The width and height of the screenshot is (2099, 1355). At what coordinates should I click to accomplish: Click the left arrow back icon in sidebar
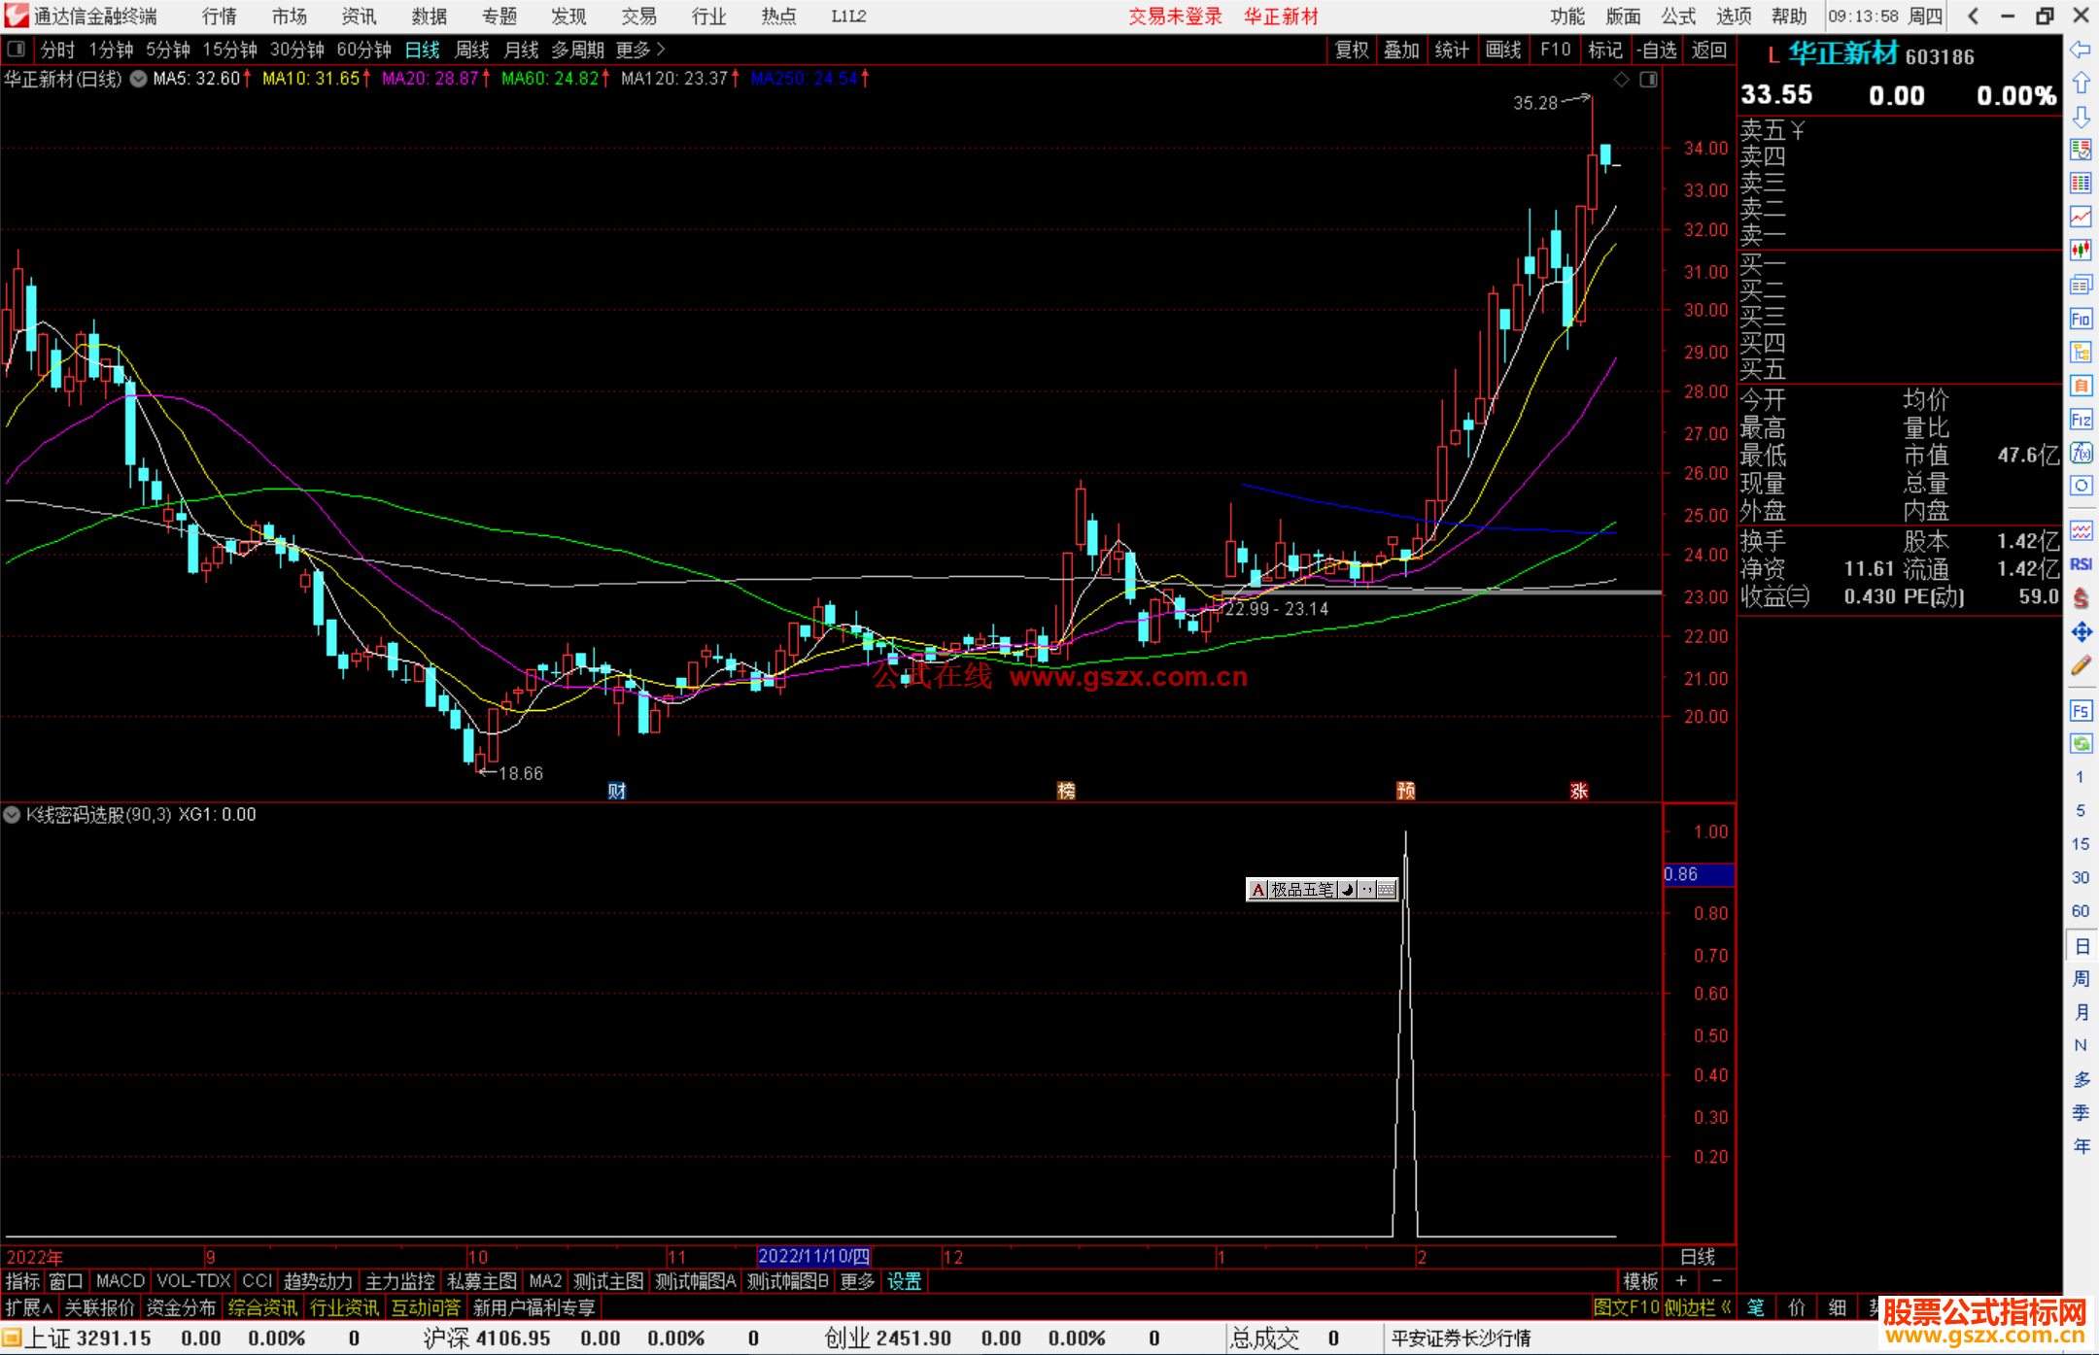2080,50
